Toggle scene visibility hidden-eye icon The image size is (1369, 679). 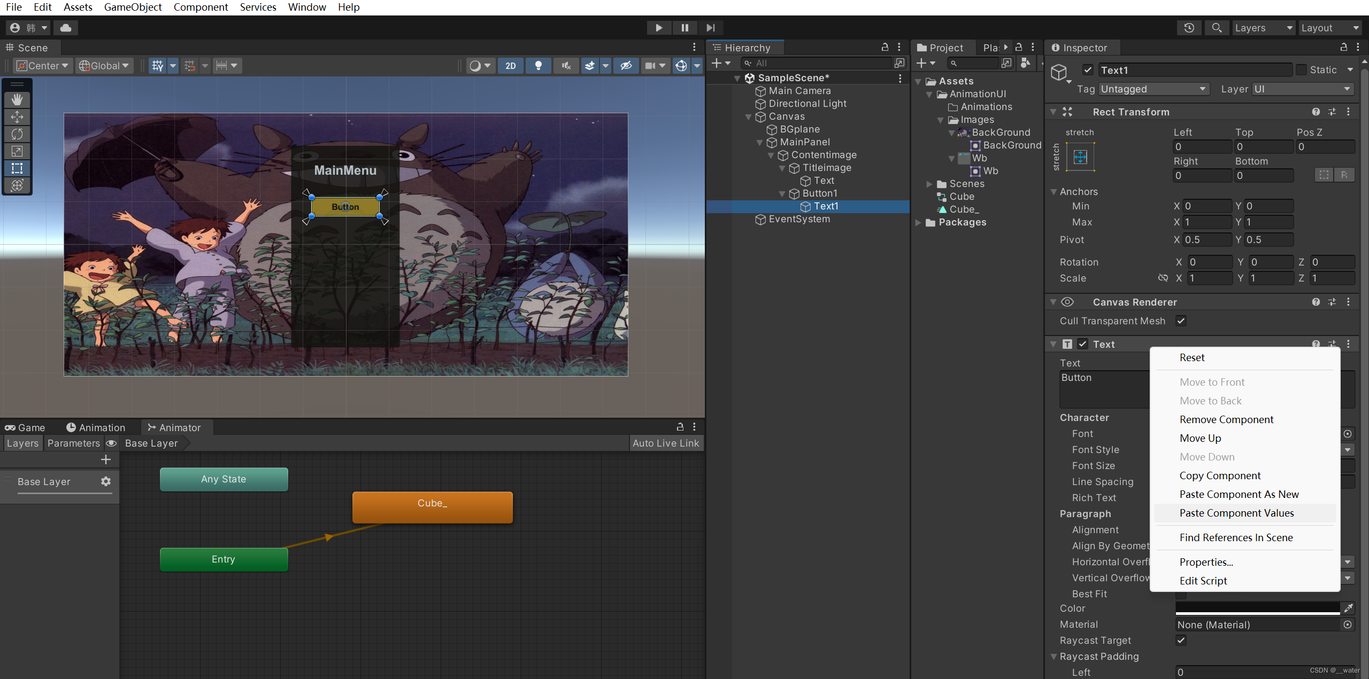pos(626,66)
